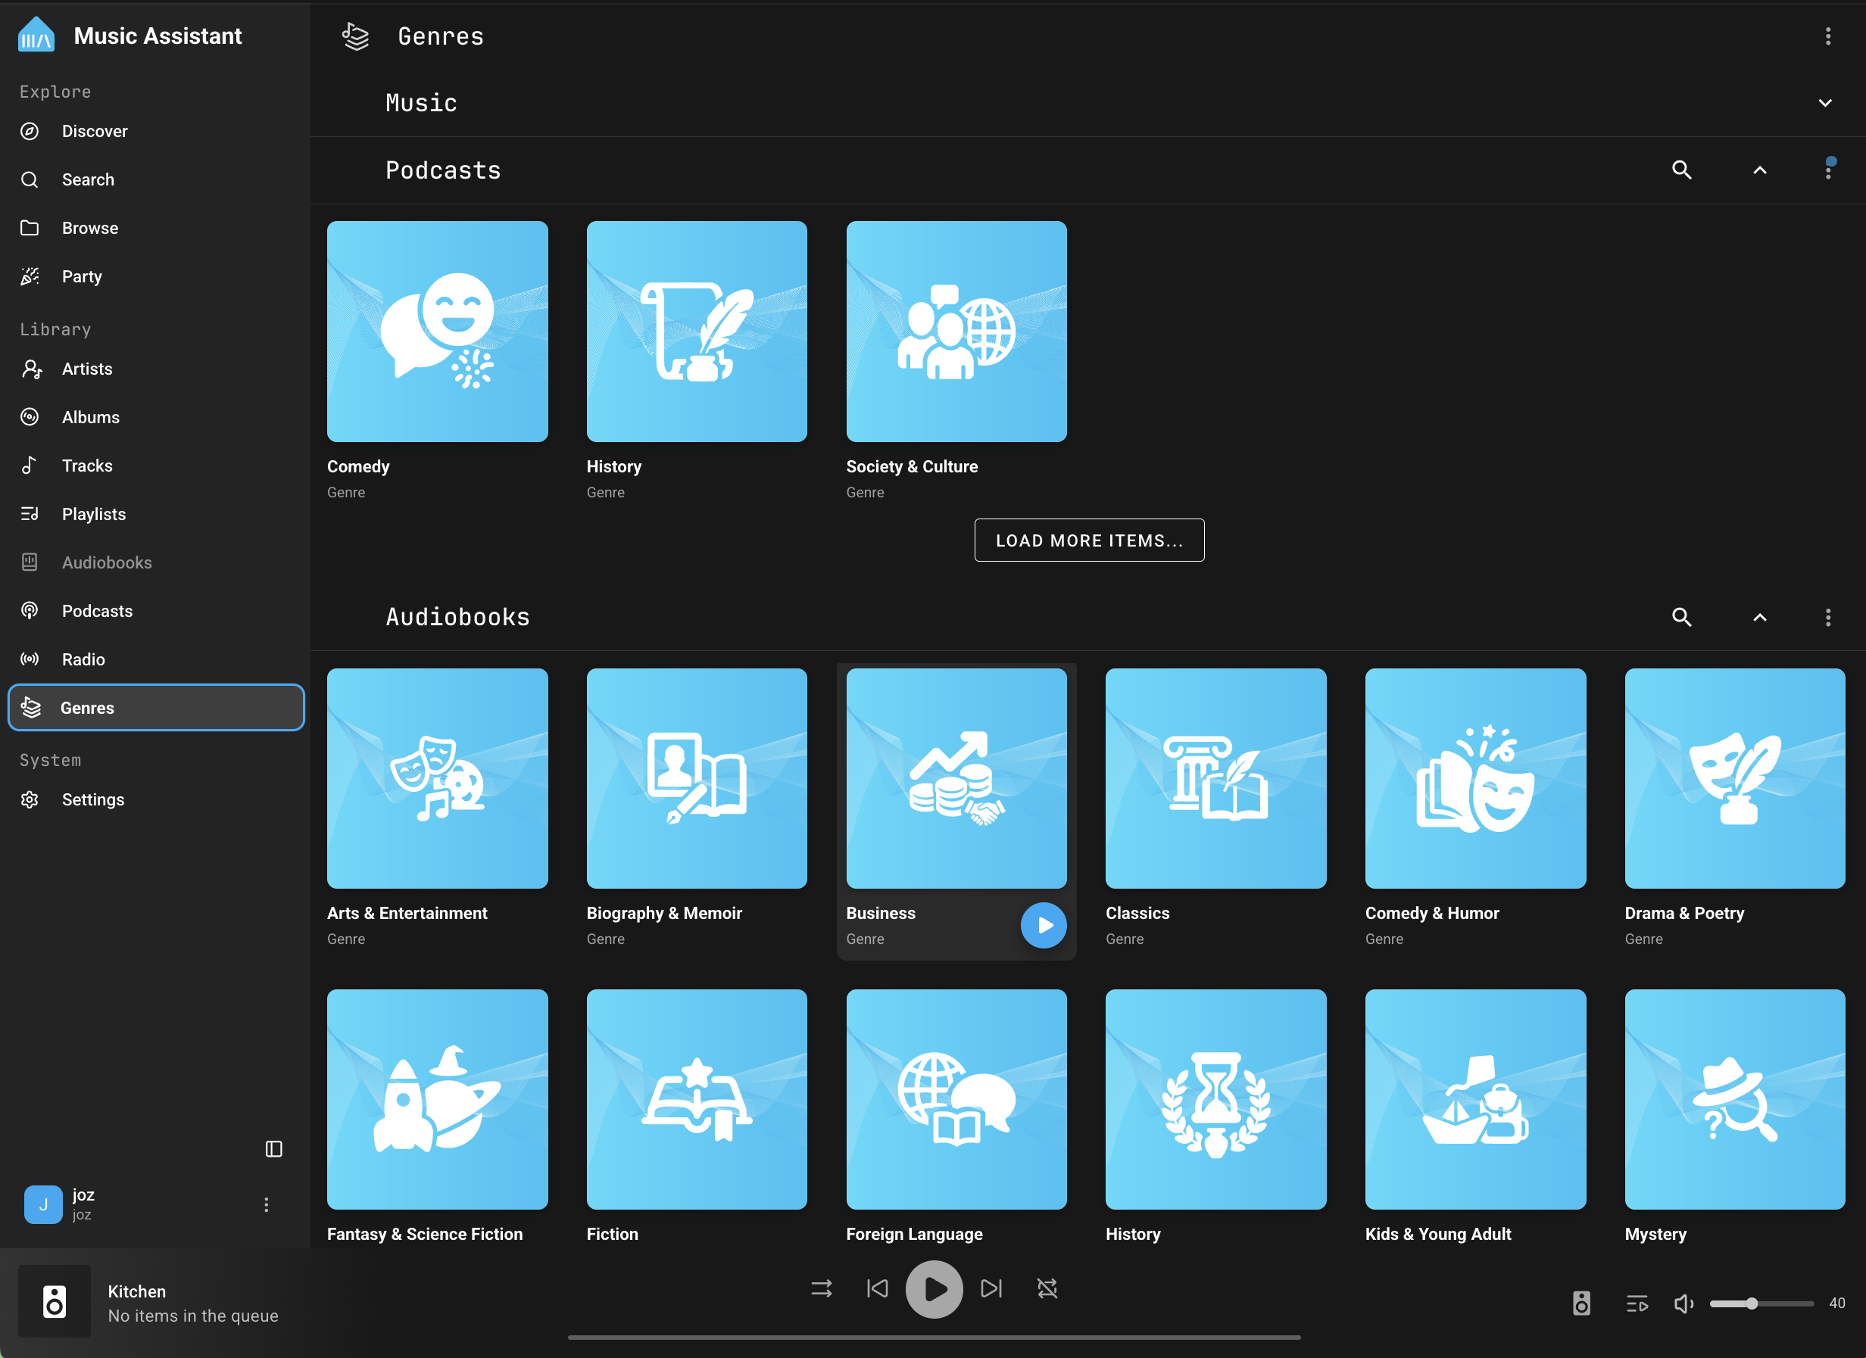Open the Audiobooks section options menu

click(x=1828, y=617)
